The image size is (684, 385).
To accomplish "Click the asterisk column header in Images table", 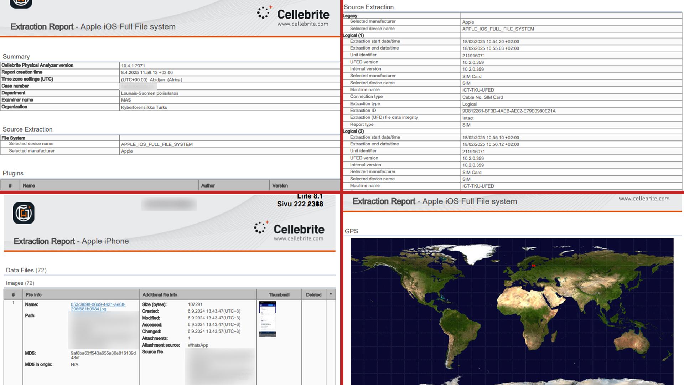I will pos(331,294).
